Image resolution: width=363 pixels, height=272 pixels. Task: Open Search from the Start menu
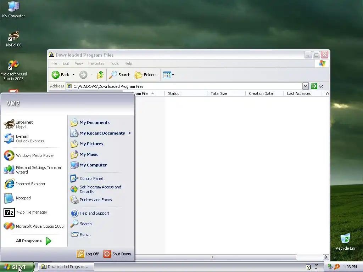tap(101, 224)
